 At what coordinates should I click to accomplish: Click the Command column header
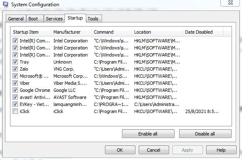coord(112,32)
